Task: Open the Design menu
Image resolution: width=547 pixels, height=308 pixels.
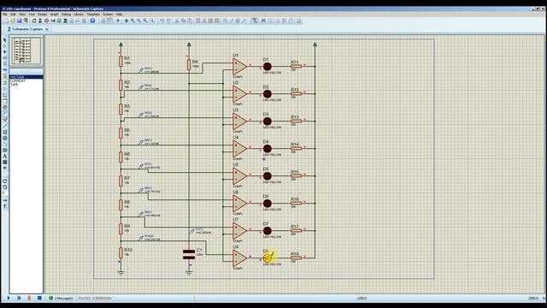Action: (42, 15)
